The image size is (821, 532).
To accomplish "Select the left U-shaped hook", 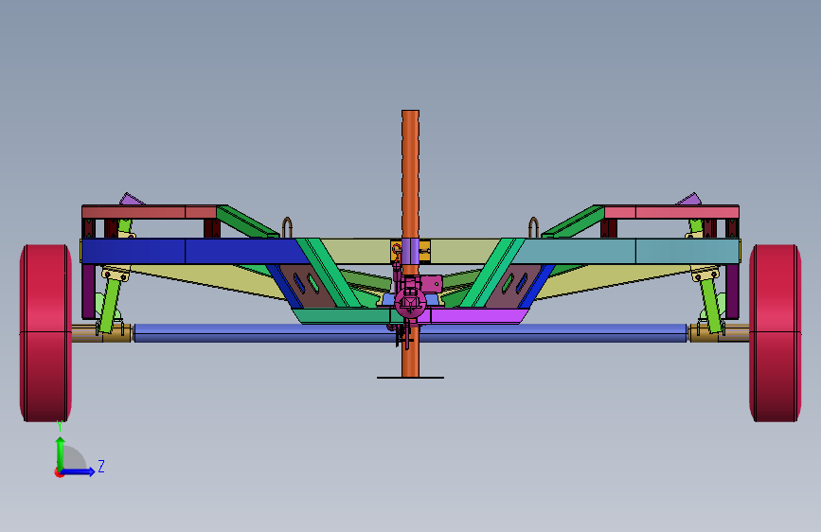I will [x=287, y=227].
